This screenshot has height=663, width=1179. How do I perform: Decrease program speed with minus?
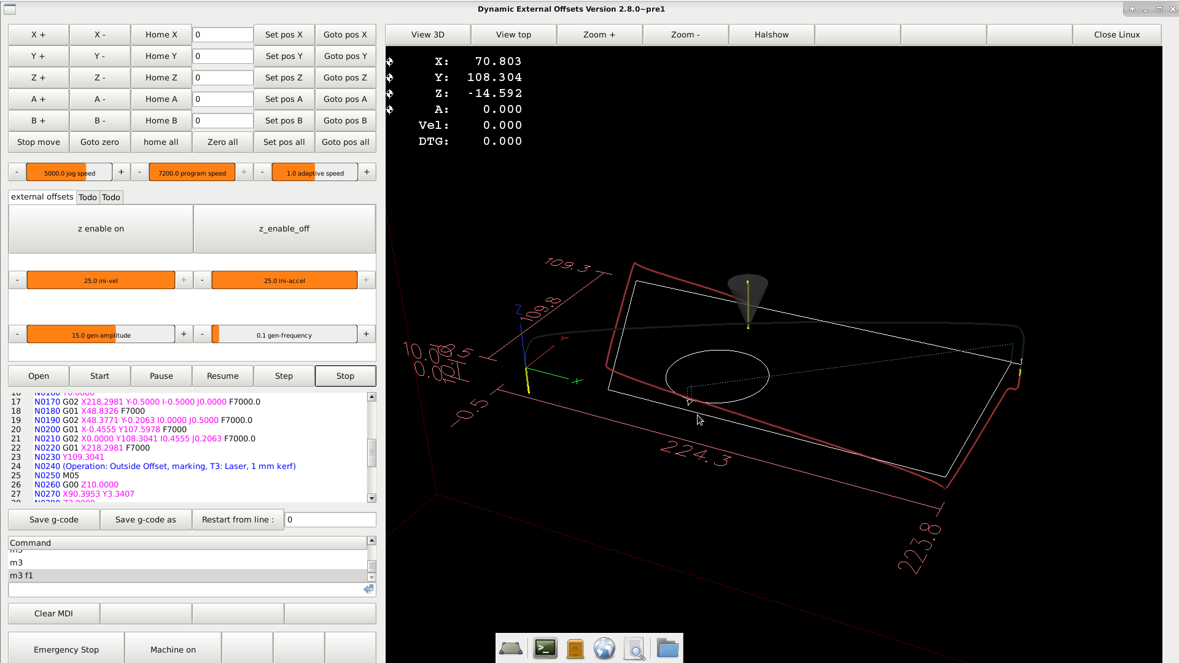pos(140,172)
